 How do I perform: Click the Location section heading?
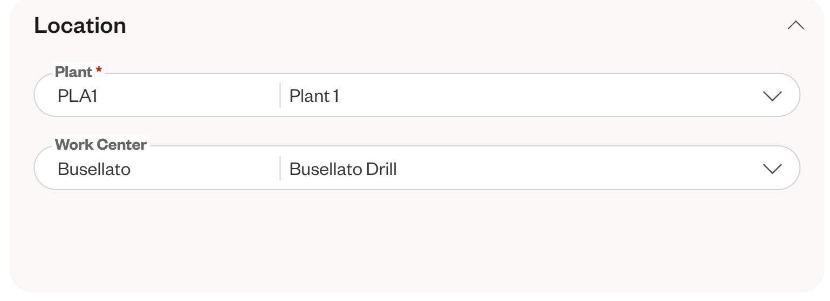point(80,26)
